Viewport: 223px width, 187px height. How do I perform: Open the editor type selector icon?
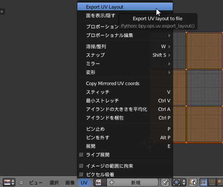(x=9, y=182)
